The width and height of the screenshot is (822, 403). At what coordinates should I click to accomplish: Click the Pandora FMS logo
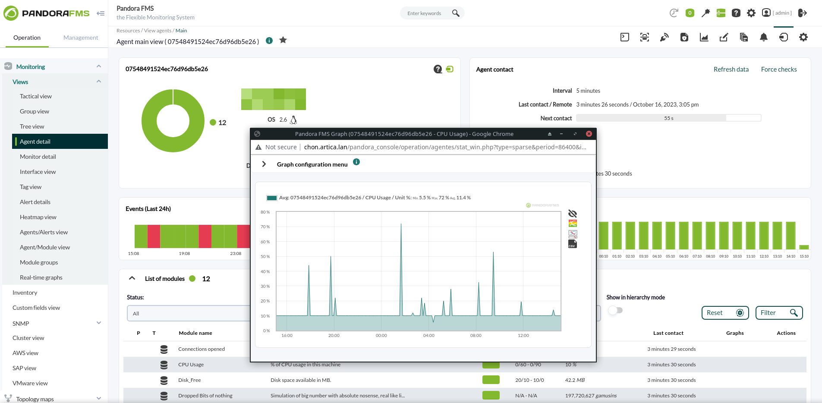coord(47,13)
